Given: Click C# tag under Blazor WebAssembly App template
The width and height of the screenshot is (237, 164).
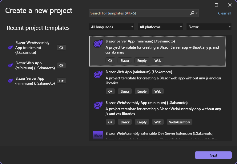Looking at the screenshot, I should tap(110, 122).
